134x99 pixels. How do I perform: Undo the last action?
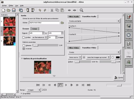[40, 10]
